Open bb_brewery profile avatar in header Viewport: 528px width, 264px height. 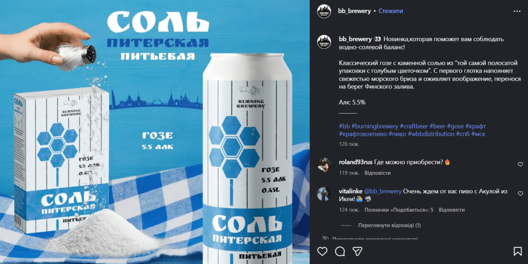pyautogui.click(x=324, y=11)
